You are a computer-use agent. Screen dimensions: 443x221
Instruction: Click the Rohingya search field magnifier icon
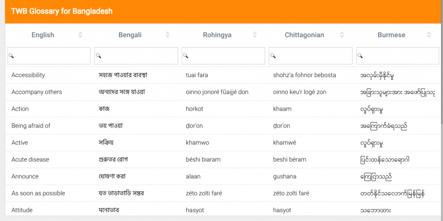click(x=186, y=56)
